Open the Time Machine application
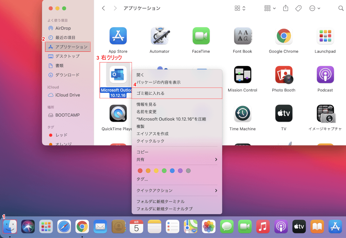346x238 pixels. (x=242, y=113)
